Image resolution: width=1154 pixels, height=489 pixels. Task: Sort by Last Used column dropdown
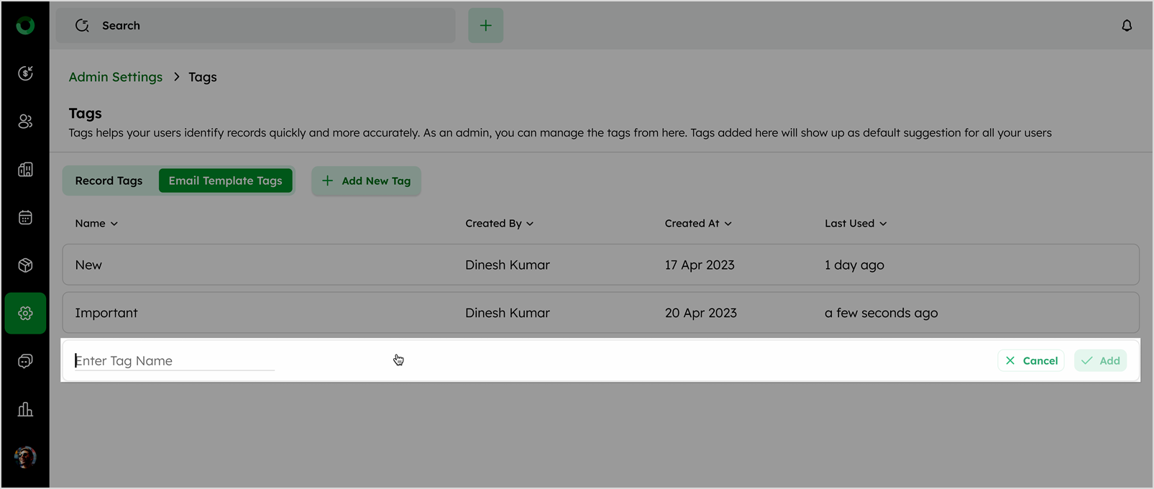tap(856, 224)
